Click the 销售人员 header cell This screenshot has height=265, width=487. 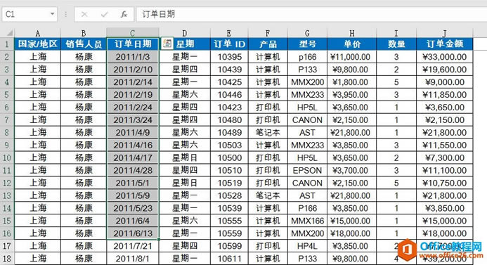[84, 44]
